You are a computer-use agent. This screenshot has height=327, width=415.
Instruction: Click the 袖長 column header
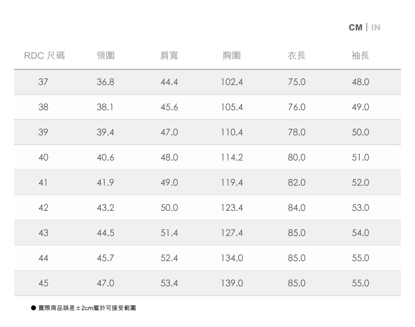(360, 55)
